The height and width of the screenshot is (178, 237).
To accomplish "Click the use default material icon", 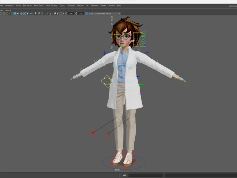I will tap(18, 13).
